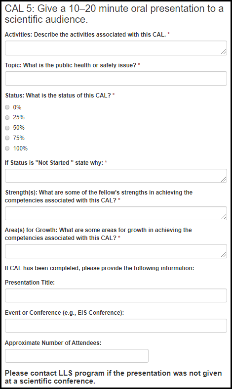Click the fellow's Strength(s) text area
232x389 pixels.
pyautogui.click(x=116, y=213)
